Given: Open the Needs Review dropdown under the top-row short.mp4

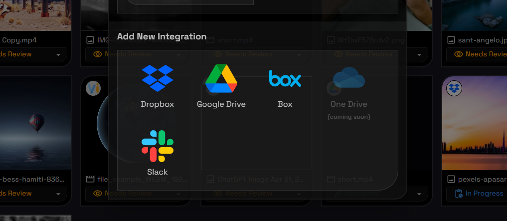Looking at the screenshot, I should click(257, 54).
